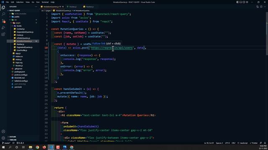Select MutationQueries.js in the explorer tree
The height and width of the screenshot is (150, 268).
pyautogui.click(x=23, y=41)
